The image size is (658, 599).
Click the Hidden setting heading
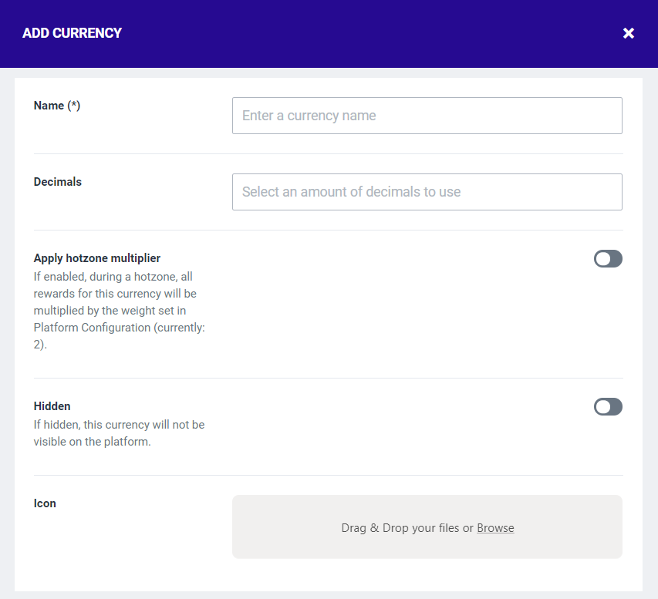52,406
